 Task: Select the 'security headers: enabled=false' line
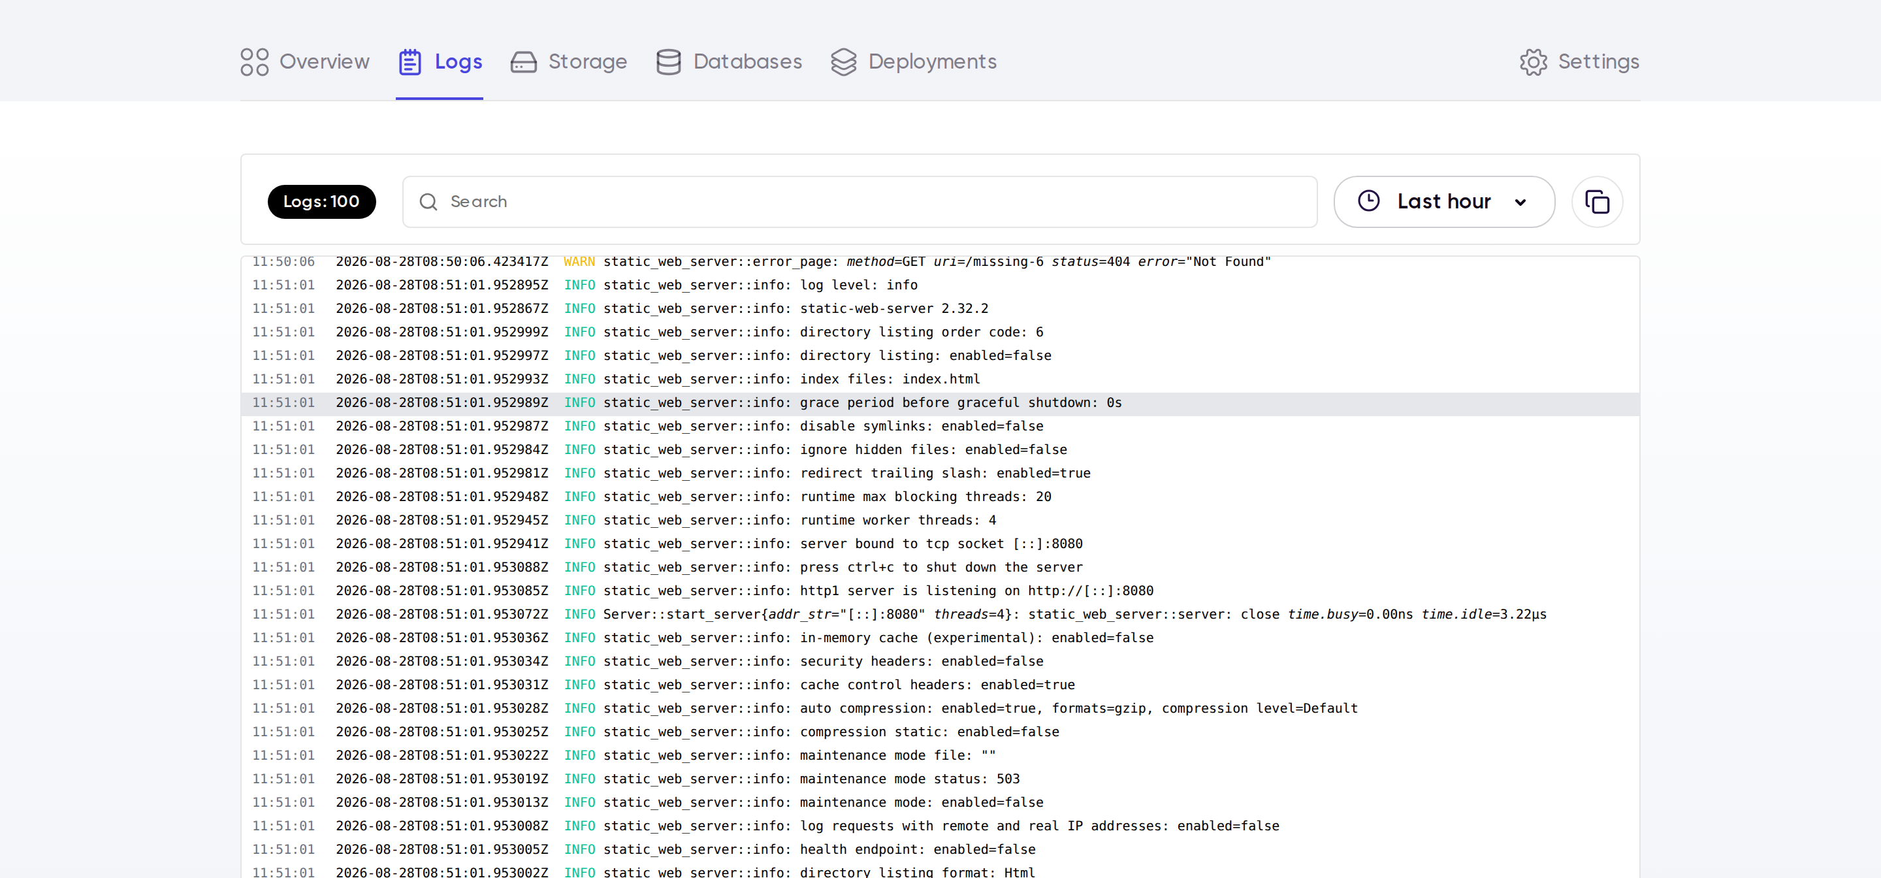click(x=940, y=661)
